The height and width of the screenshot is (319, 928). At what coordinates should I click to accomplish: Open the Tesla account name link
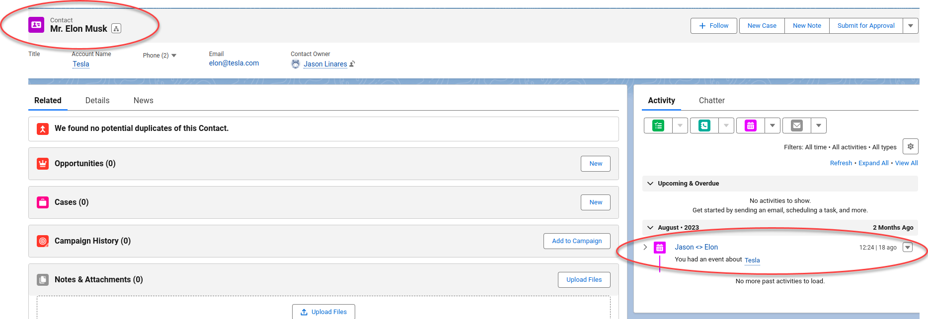pos(81,64)
